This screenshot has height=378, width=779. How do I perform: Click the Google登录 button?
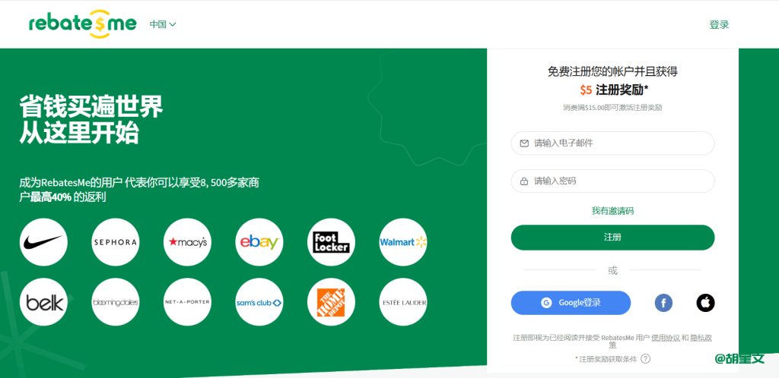point(571,303)
